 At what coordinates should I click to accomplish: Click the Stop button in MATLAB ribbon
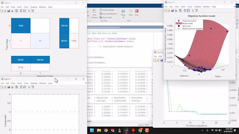[137, 12]
